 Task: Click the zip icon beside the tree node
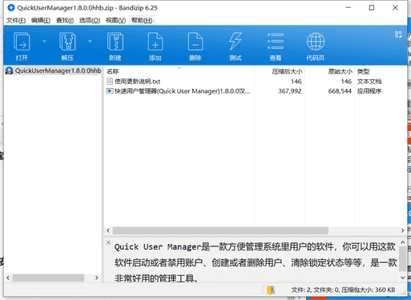coord(9,70)
